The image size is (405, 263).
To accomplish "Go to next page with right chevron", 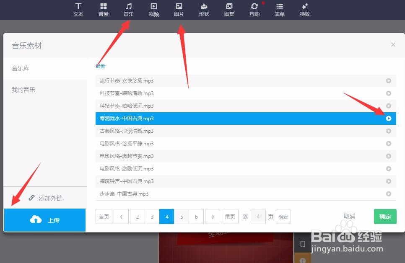I will coord(213,217).
